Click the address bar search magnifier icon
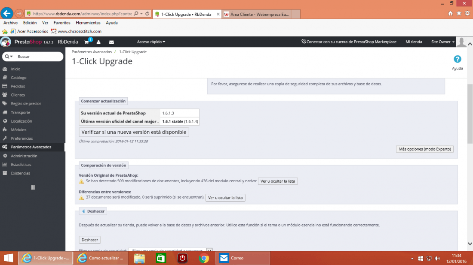Screen dimensions: 473x265 136,14
